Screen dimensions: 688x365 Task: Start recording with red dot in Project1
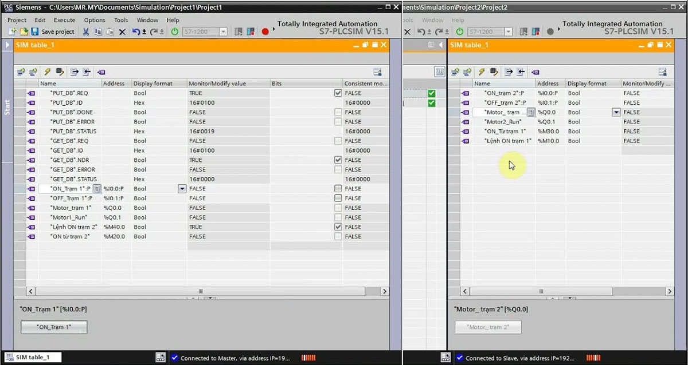265,31
